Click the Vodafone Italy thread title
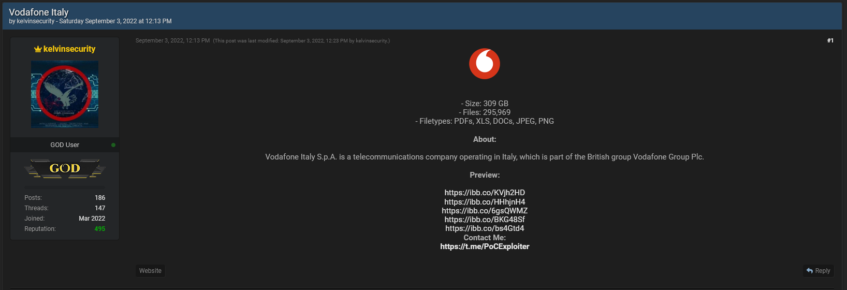Screen dimensions: 847x290 [39, 12]
